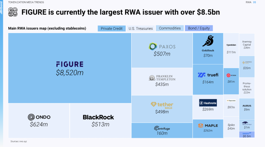265x147 pixels.
Task: Click the OpenEden logo
Action: tap(231, 45)
